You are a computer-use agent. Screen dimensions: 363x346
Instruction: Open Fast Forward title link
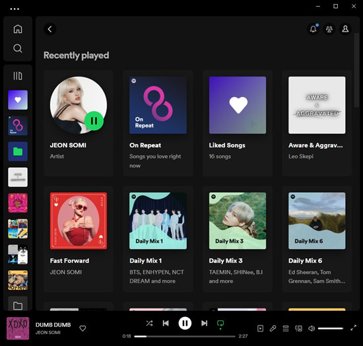(69, 261)
